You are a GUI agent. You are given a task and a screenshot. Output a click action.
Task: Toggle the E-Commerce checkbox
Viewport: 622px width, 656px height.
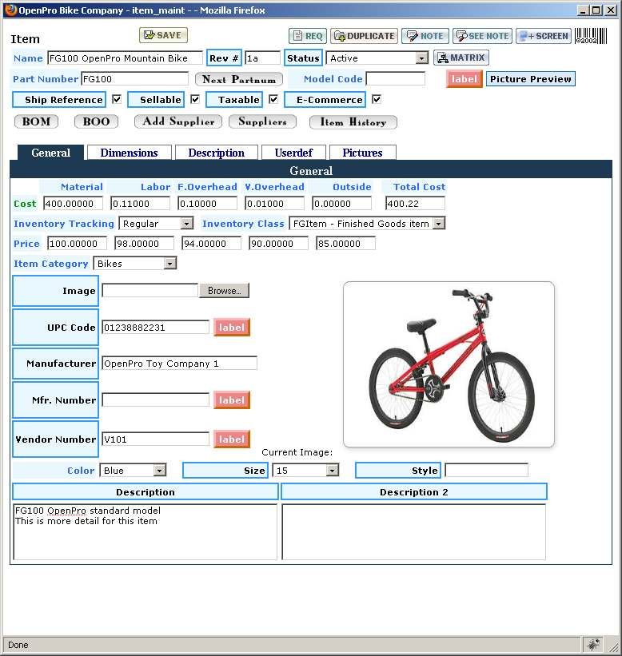(x=377, y=100)
